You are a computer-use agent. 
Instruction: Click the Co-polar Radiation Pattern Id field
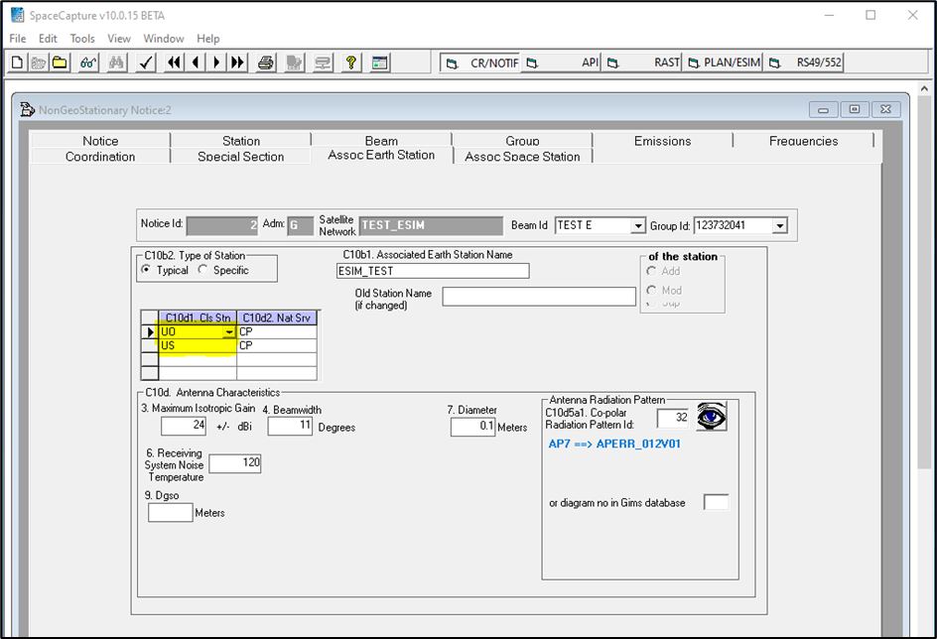pyautogui.click(x=673, y=418)
